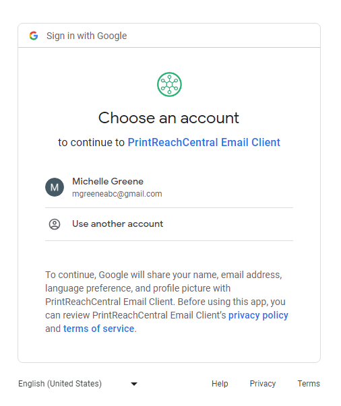The image size is (341, 406).
Task: Select the round M avatar icon
Action: pyautogui.click(x=55, y=187)
